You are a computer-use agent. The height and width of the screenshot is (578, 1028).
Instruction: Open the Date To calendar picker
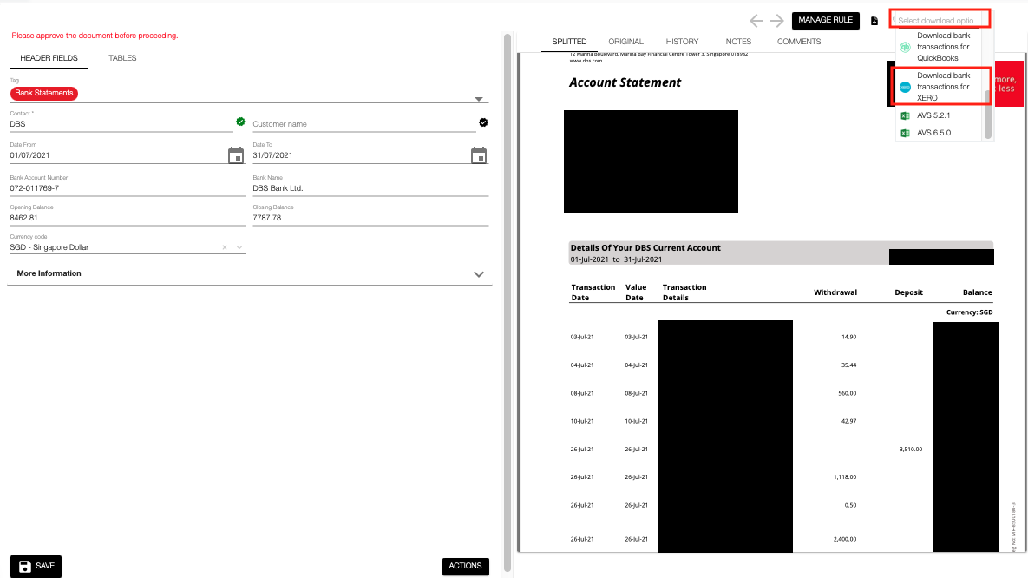[x=479, y=155]
